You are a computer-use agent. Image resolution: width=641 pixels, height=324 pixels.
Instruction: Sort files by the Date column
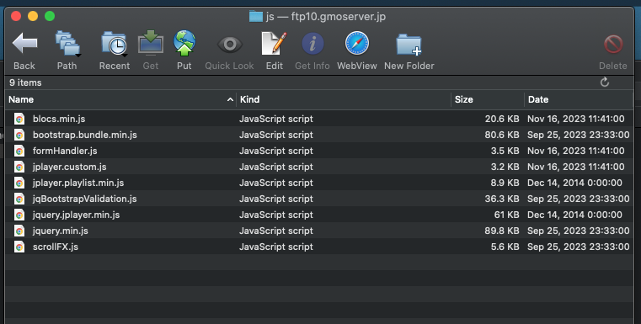[x=538, y=99]
